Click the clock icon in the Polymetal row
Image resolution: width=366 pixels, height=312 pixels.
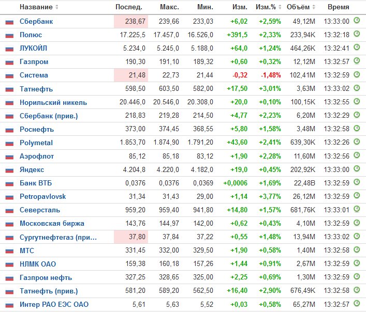click(357, 142)
